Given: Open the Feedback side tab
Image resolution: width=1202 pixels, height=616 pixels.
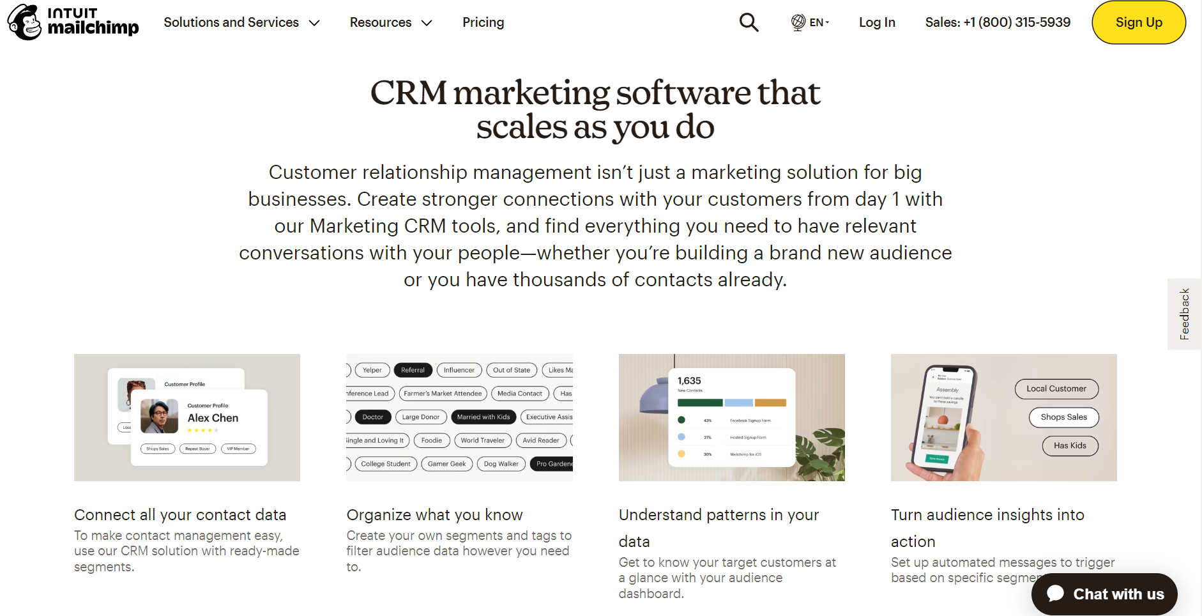Looking at the screenshot, I should click(1184, 314).
